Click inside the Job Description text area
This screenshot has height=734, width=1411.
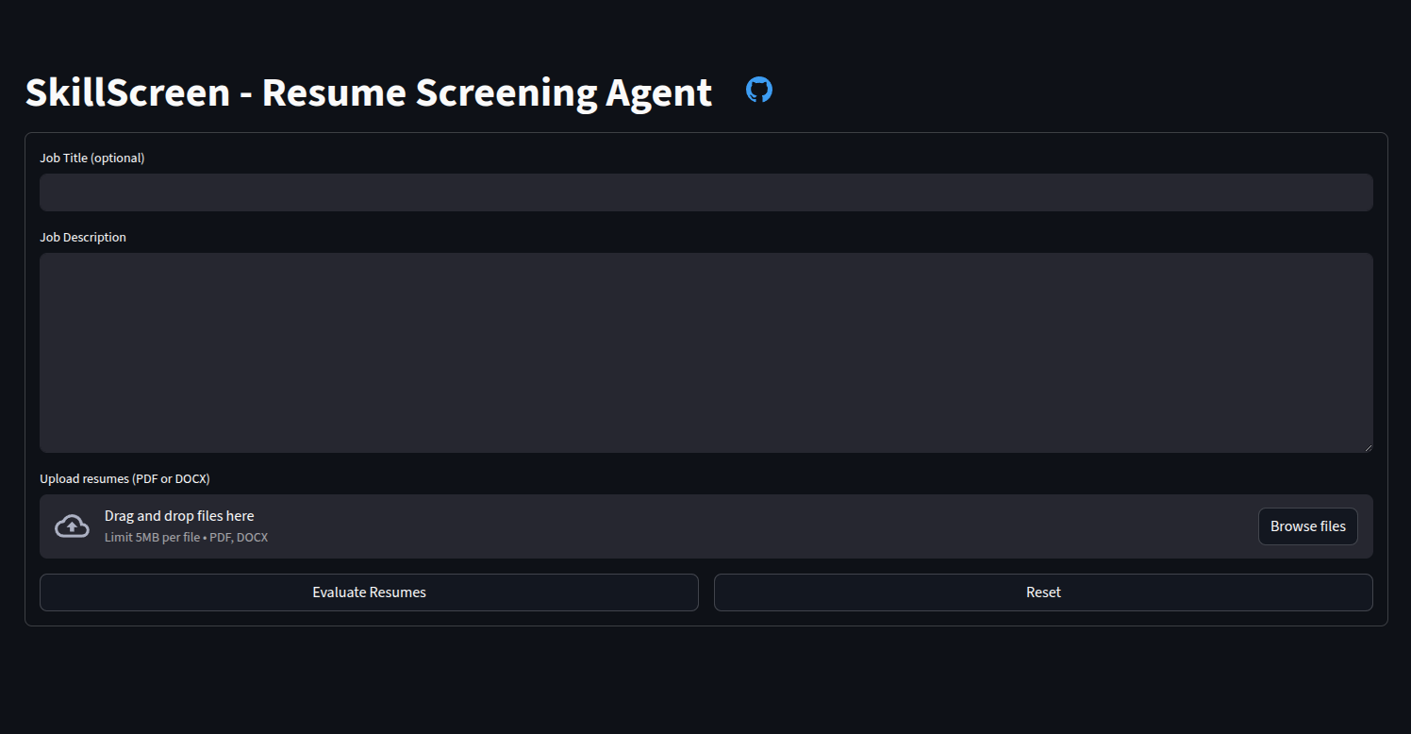pyautogui.click(x=705, y=352)
